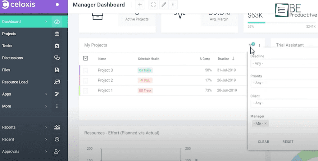This screenshot has height=161, width=318.
Task: Select the Project 2 row checkbox
Action: [x=85, y=81]
